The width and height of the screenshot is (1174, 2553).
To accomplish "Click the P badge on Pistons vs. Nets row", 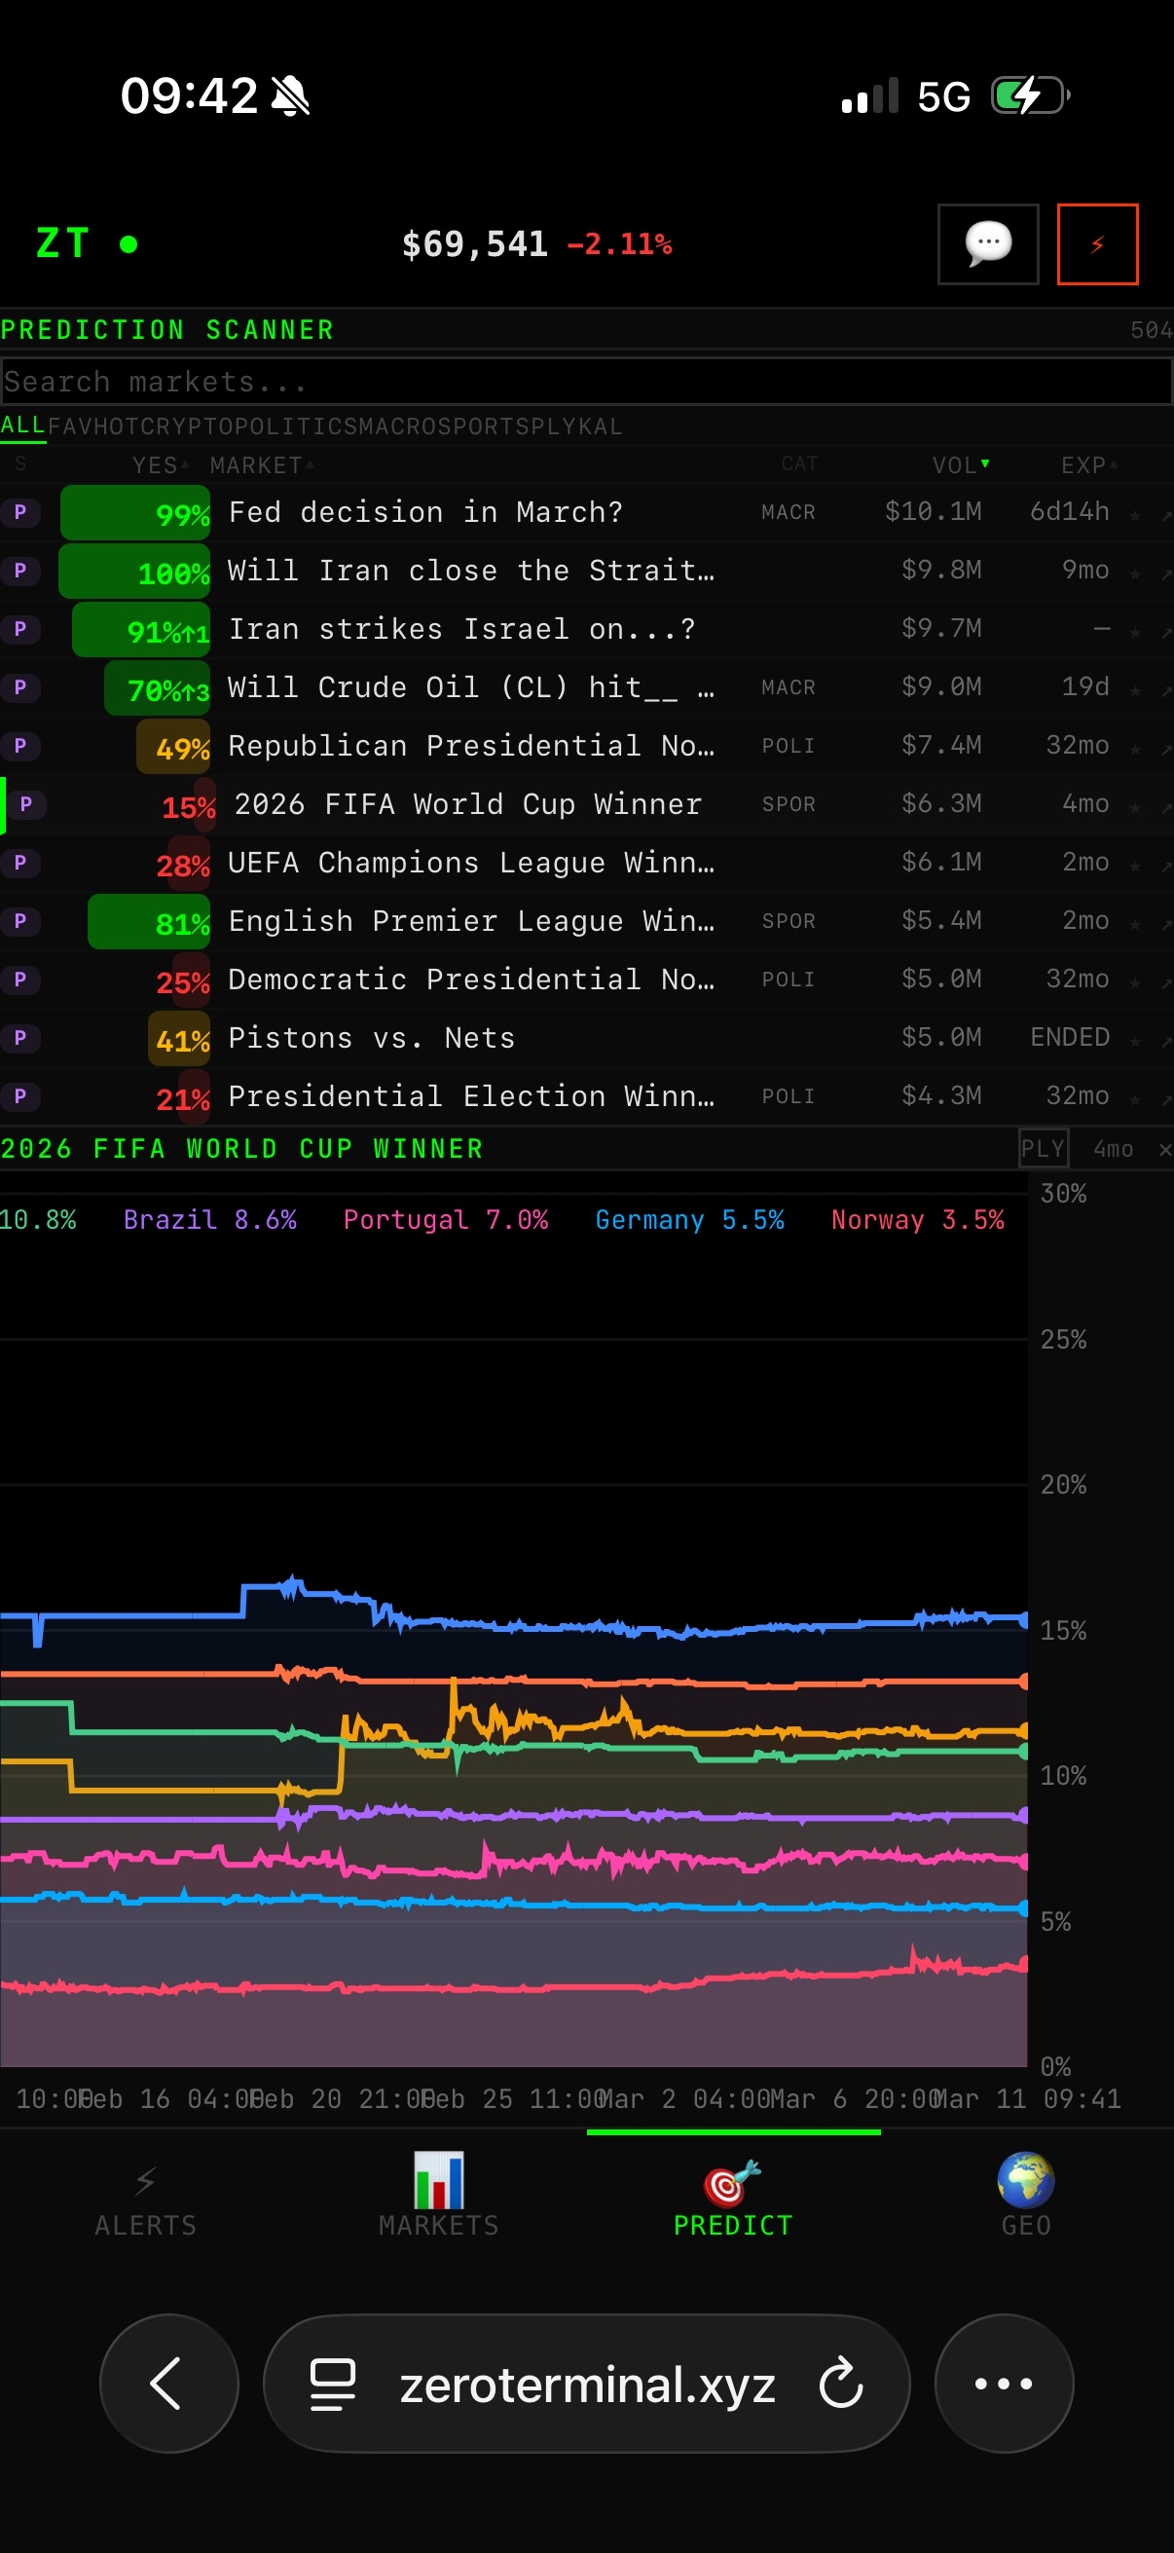I will 19,1039.
